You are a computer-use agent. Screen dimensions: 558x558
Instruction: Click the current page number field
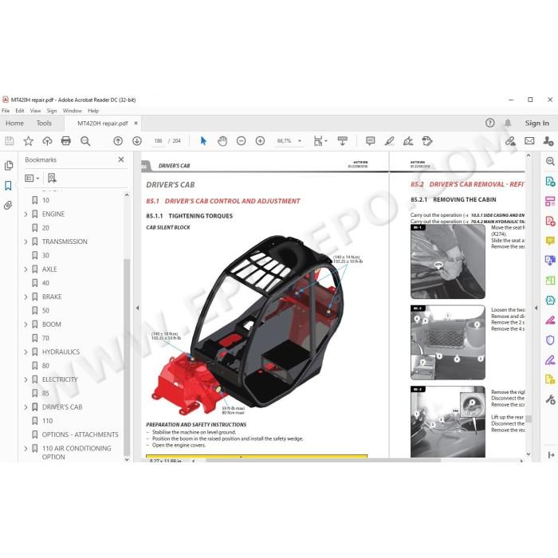158,141
